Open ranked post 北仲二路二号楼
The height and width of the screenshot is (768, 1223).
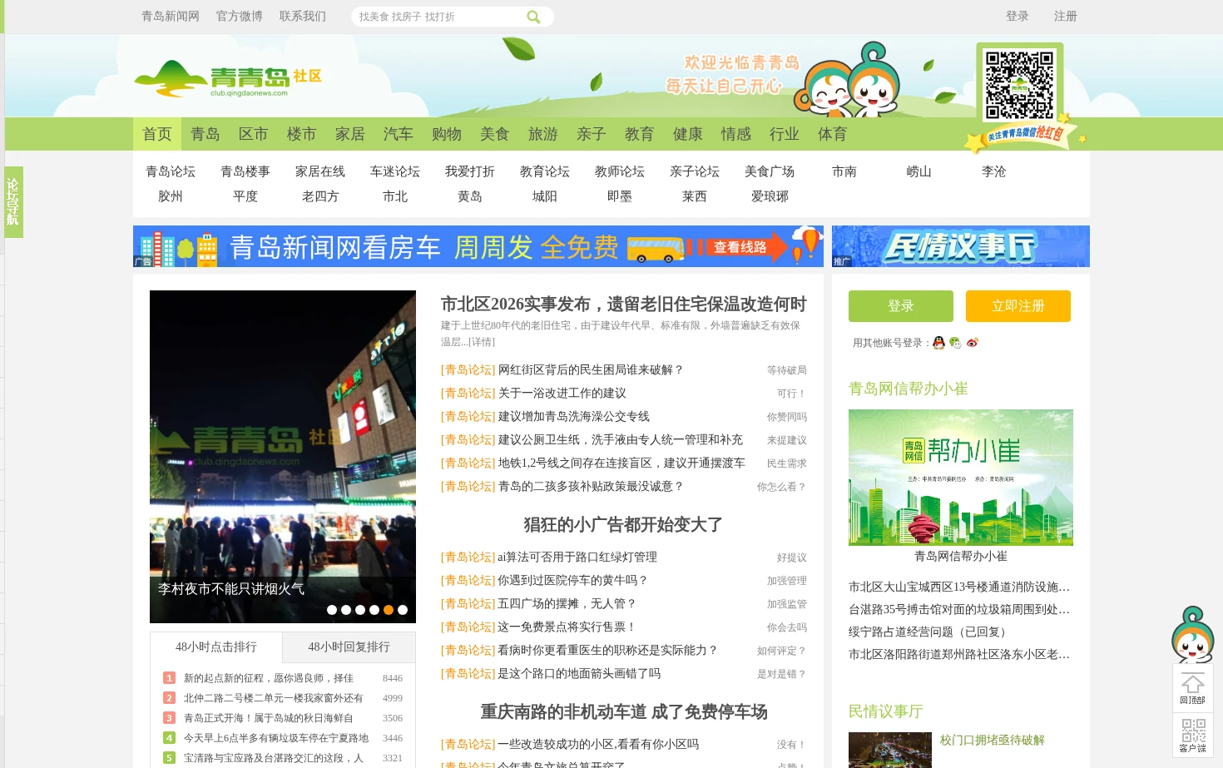pyautogui.click(x=273, y=698)
